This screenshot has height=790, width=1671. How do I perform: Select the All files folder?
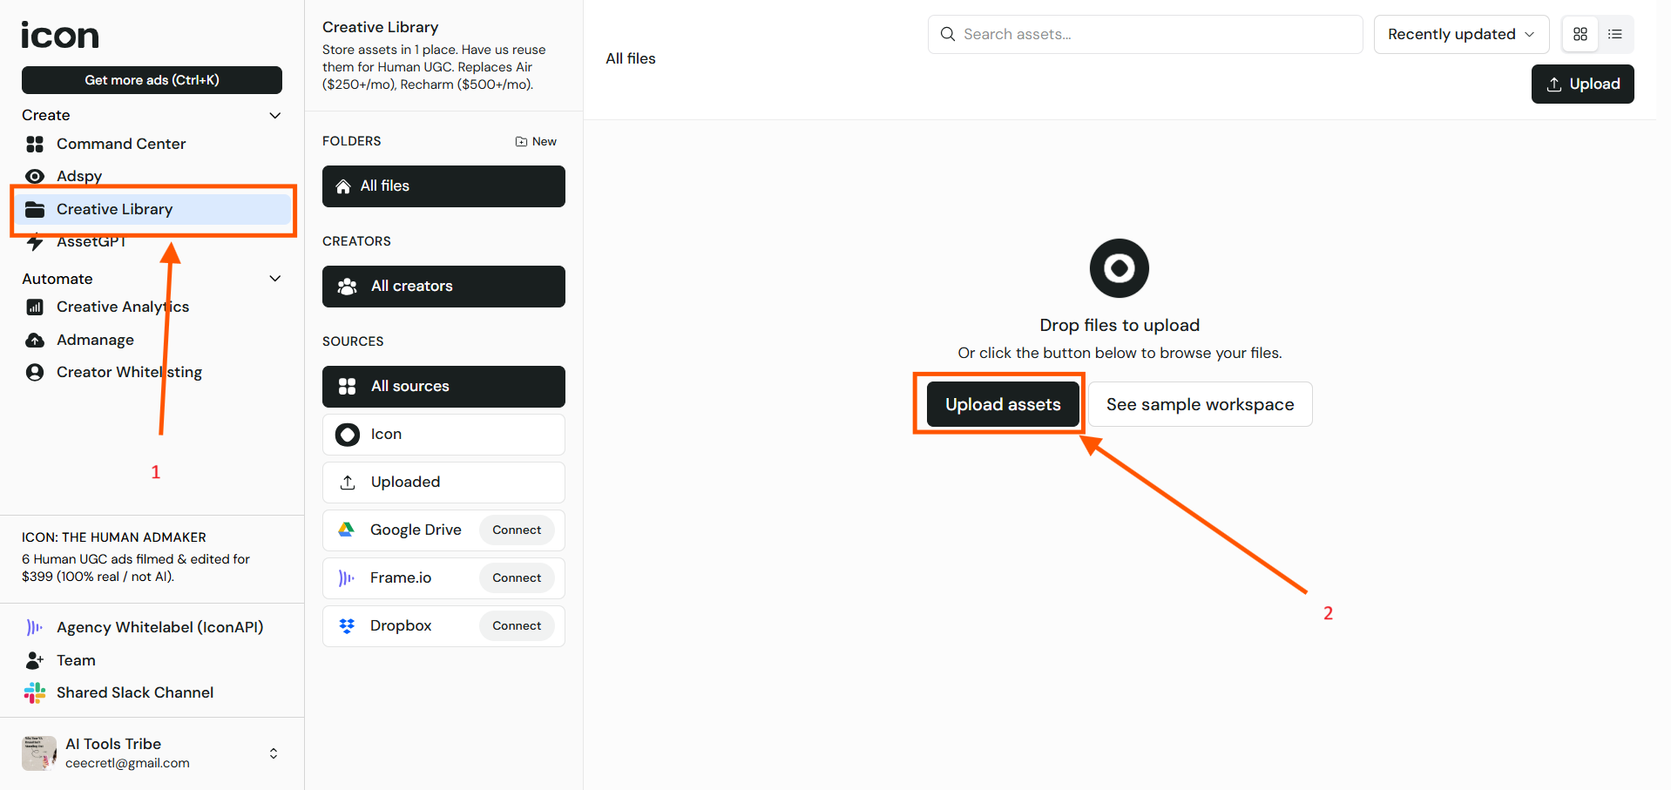pos(443,186)
